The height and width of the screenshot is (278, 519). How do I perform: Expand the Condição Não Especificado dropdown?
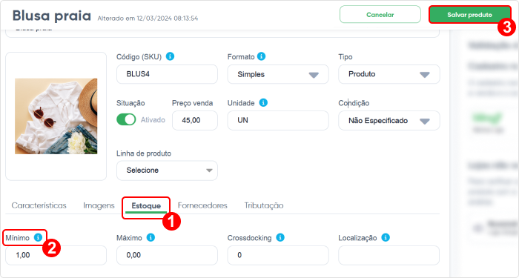click(389, 120)
